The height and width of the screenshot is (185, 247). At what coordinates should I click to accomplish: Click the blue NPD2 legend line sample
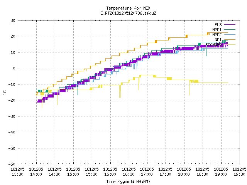[x=230, y=34]
